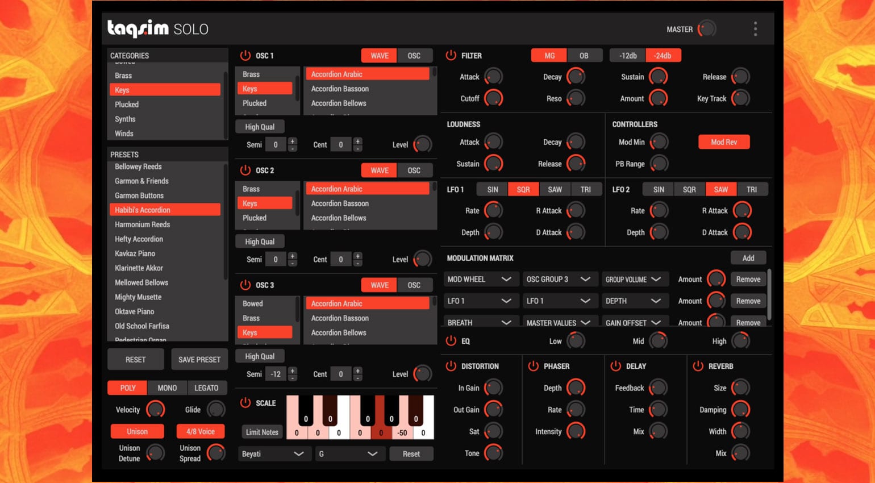Load the Kavkaz Piano preset

pos(135,253)
